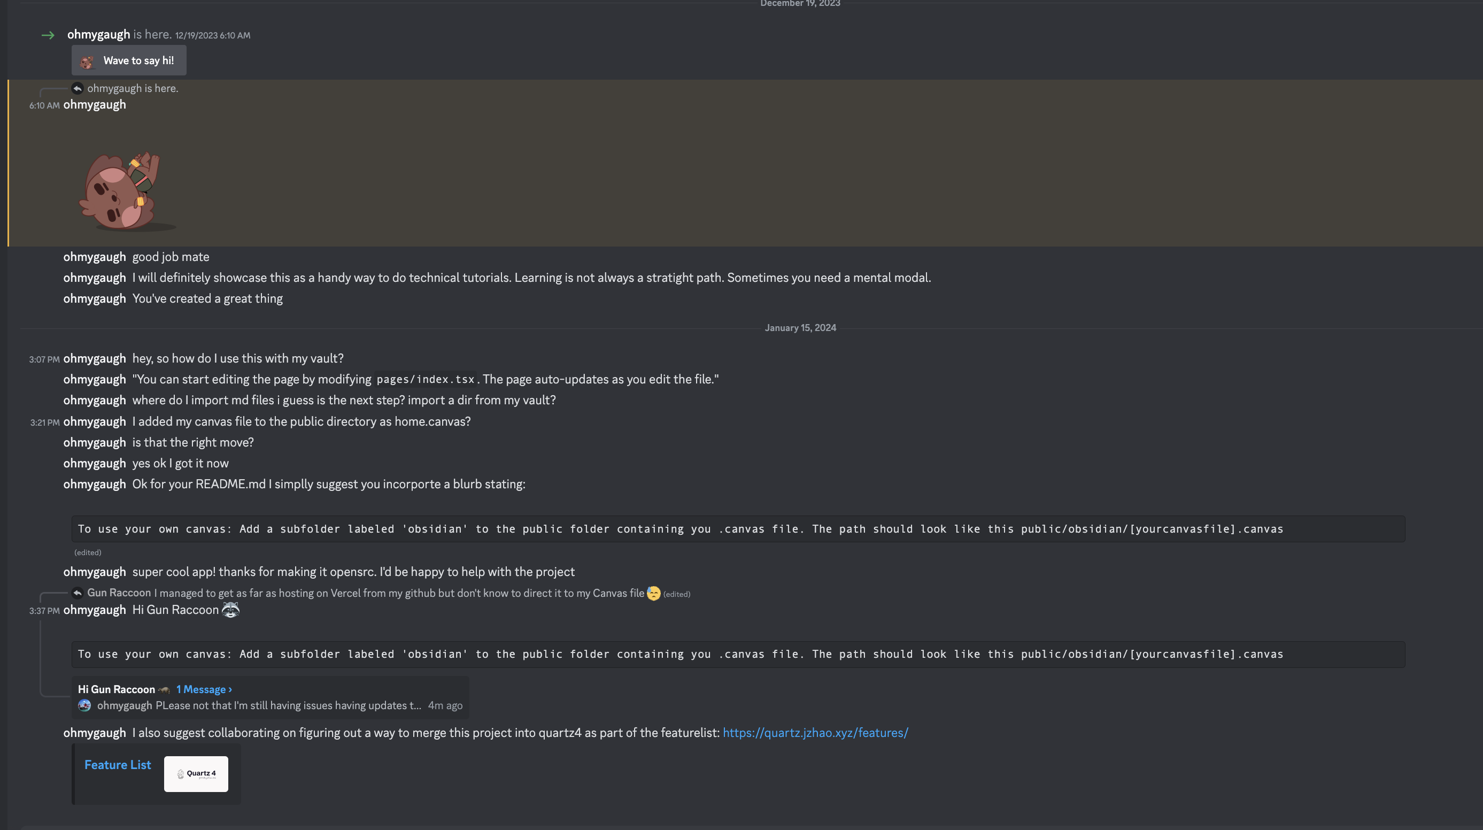Screen dimensions: 1483x830
Task: Click the green member-joined arrow icon
Action: 48,35
